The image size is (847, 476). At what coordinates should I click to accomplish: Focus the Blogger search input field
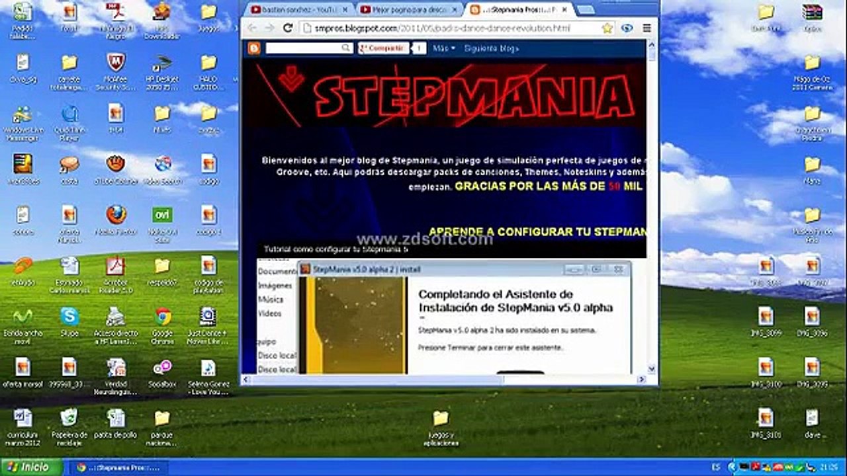(304, 48)
